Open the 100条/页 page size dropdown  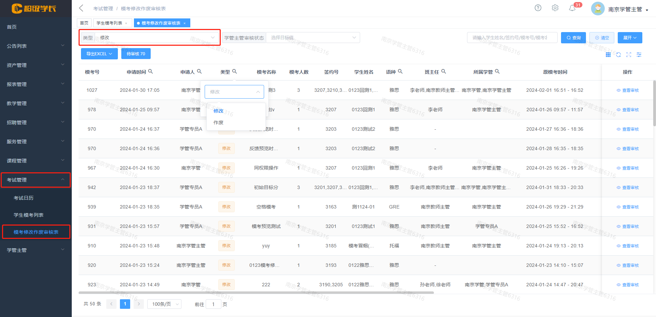(x=164, y=304)
